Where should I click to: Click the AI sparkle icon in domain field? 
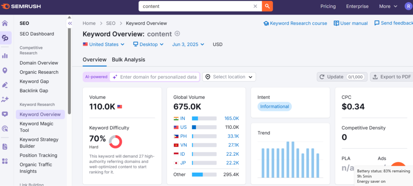click(x=115, y=77)
